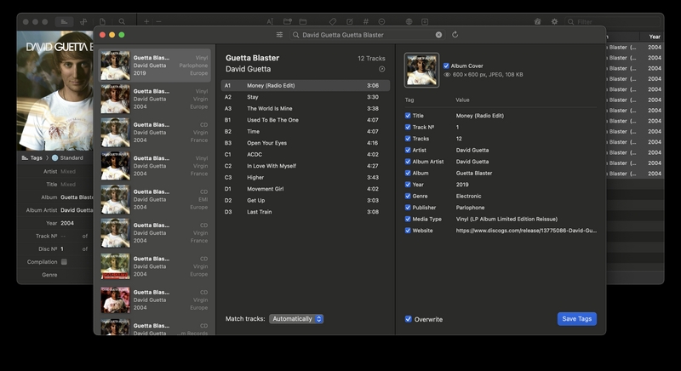Click artwork/clef icon in main window toolbar
681x371 pixels.
click(83, 21)
